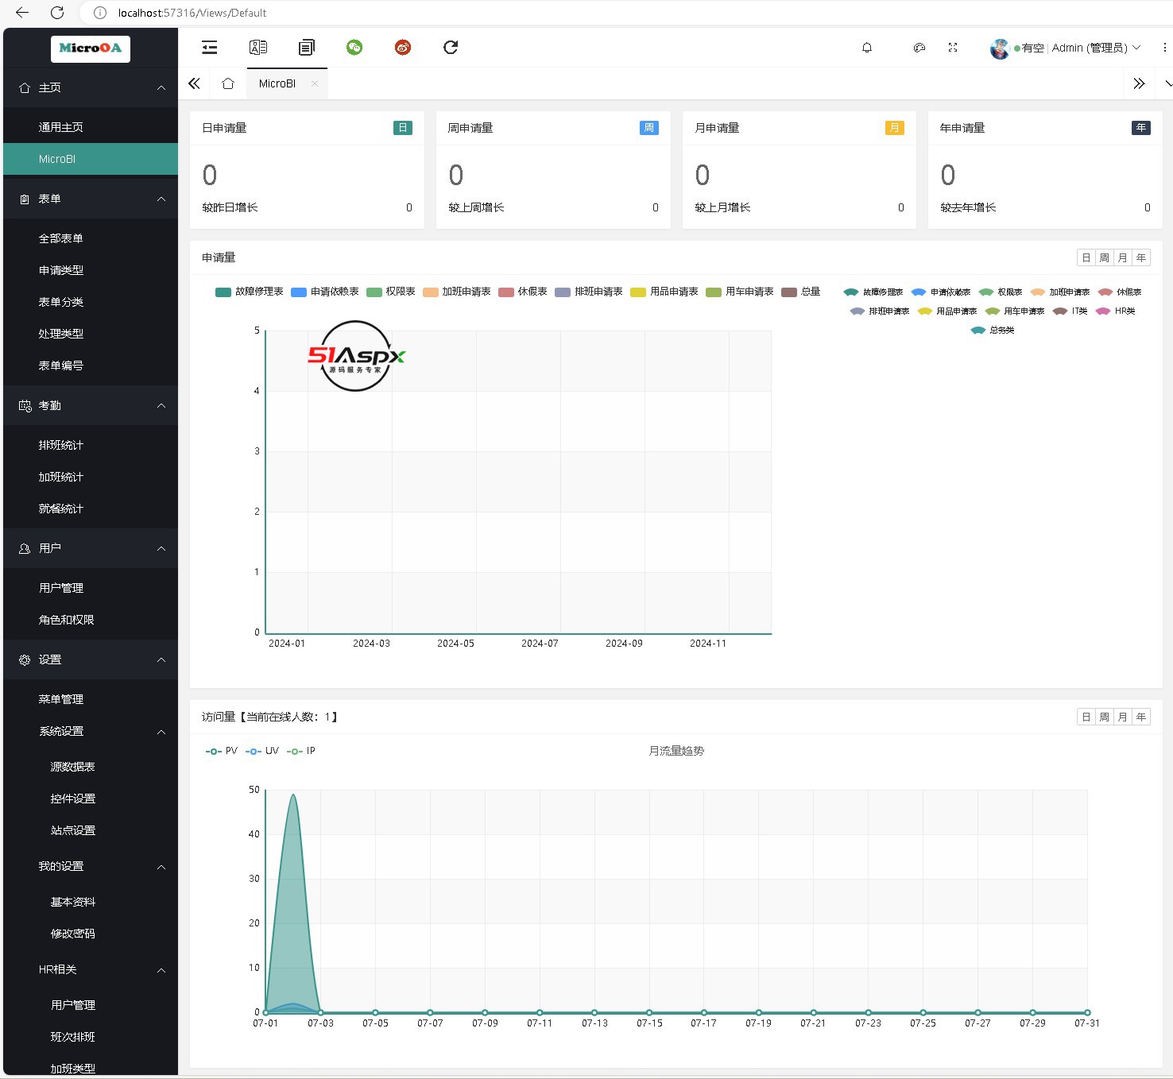
Task: Click the red Weibo icon
Action: point(403,48)
